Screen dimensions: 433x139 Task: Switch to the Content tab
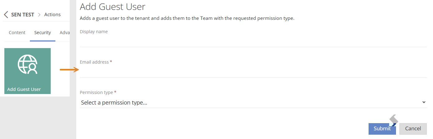[x=17, y=33]
